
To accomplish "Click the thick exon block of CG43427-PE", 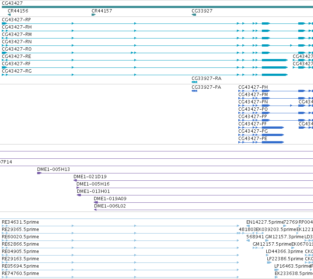I will (273, 142).
